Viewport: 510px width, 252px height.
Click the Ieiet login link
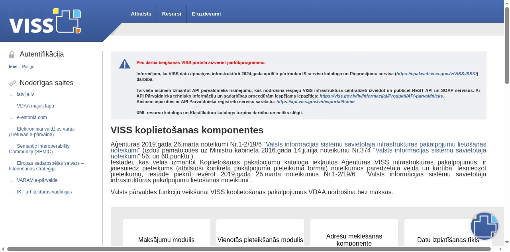pos(13,67)
